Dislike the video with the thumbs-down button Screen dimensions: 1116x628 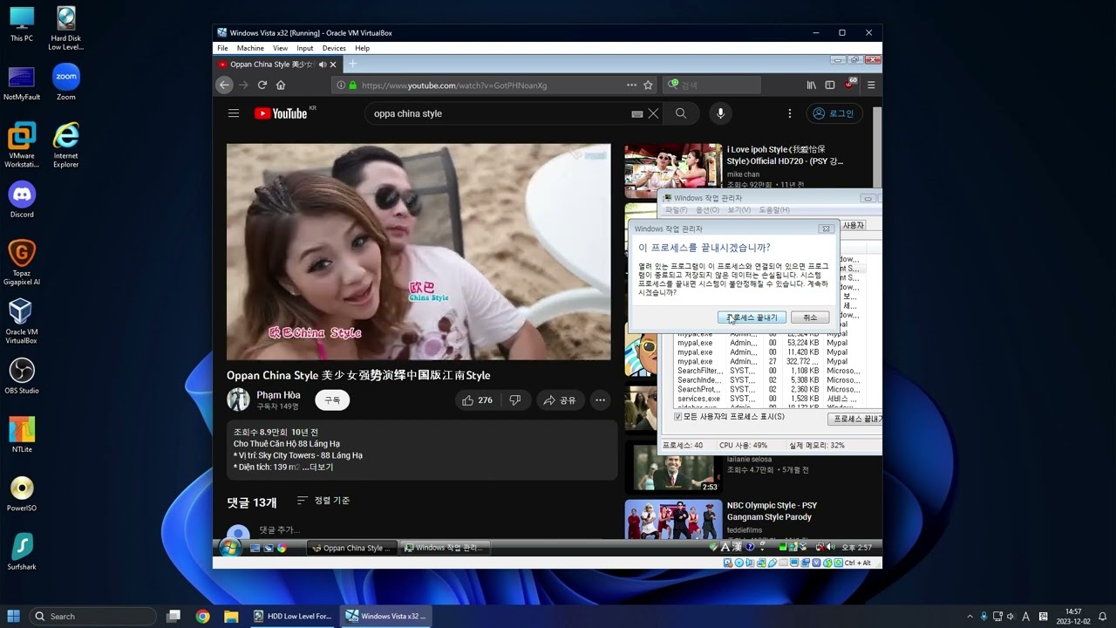pos(515,400)
